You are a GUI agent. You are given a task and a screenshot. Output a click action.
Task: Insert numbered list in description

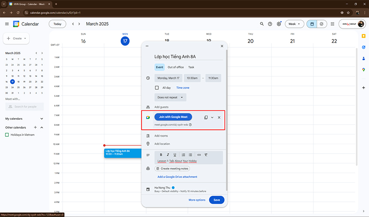[x=183, y=155]
